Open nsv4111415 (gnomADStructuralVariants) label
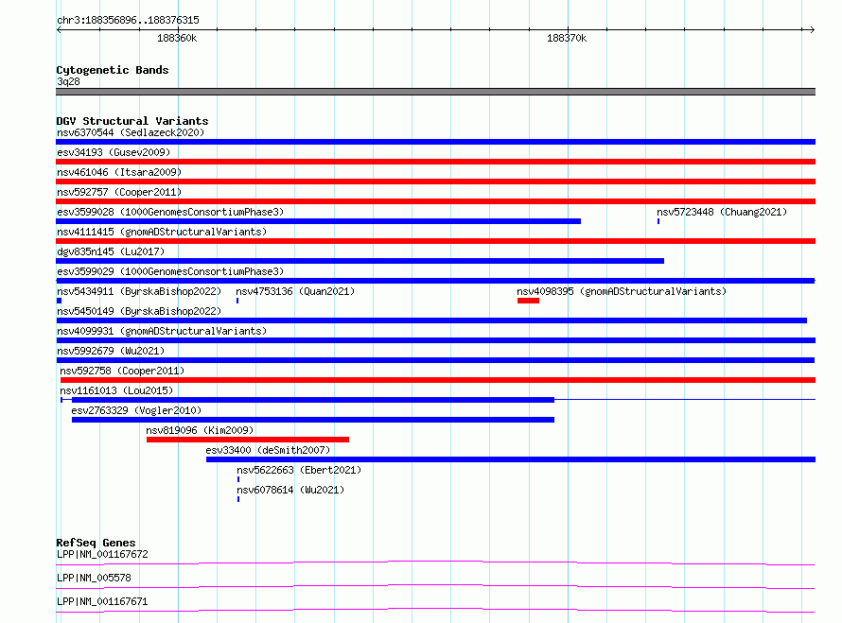The width and height of the screenshot is (842, 623). (162, 232)
